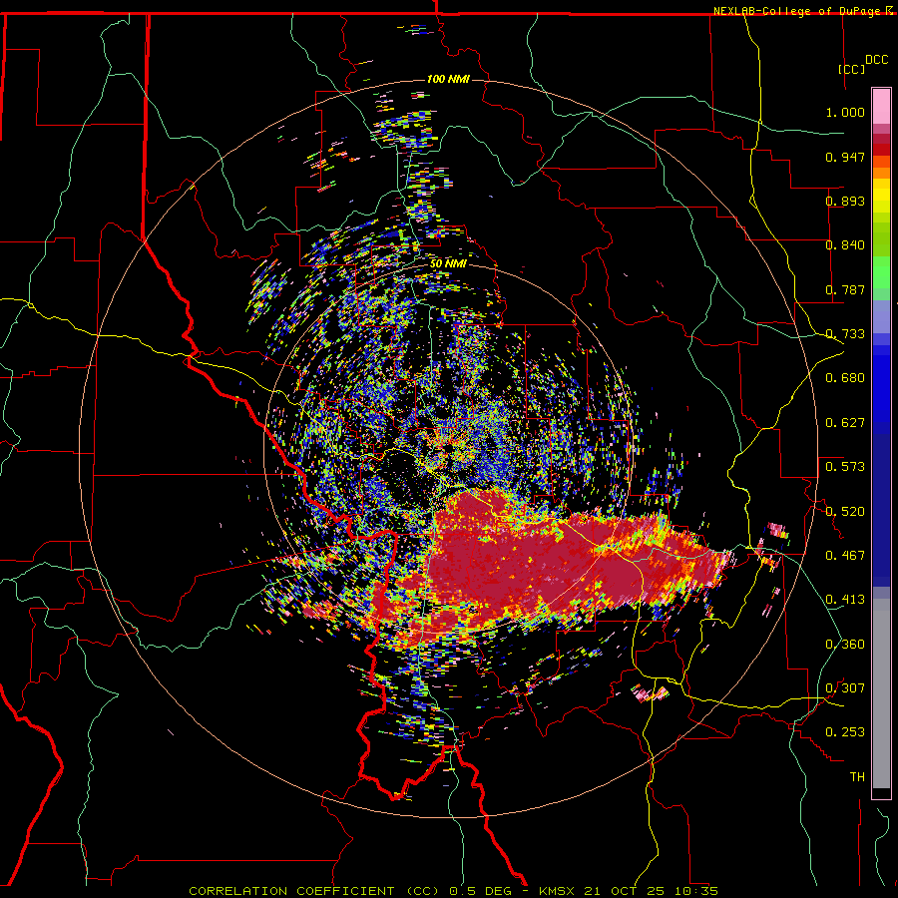Click the 0.573 value on color scale
Screen dimensions: 898x898
[845, 467]
